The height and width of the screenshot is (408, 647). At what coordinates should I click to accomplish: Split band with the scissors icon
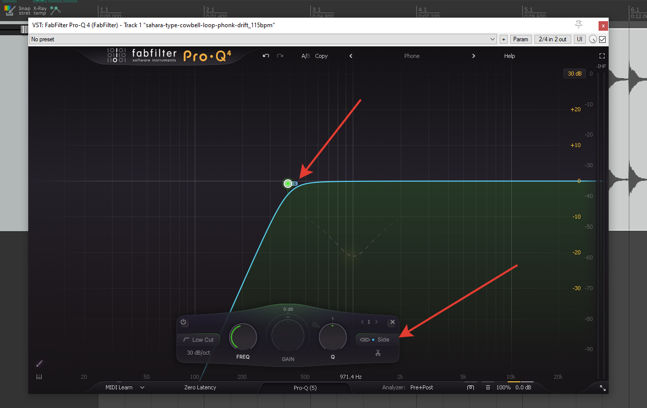pos(378,353)
